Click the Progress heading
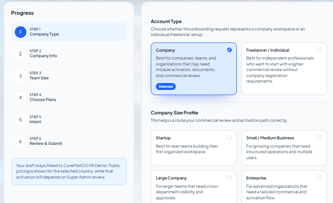The image size is (333, 203). click(22, 13)
